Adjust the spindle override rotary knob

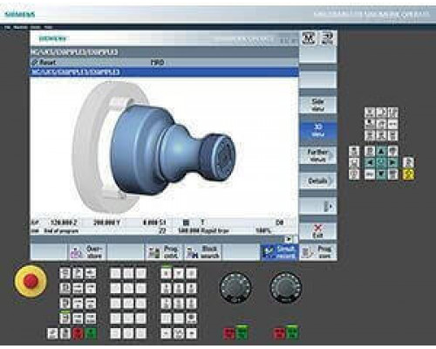[x=235, y=288]
